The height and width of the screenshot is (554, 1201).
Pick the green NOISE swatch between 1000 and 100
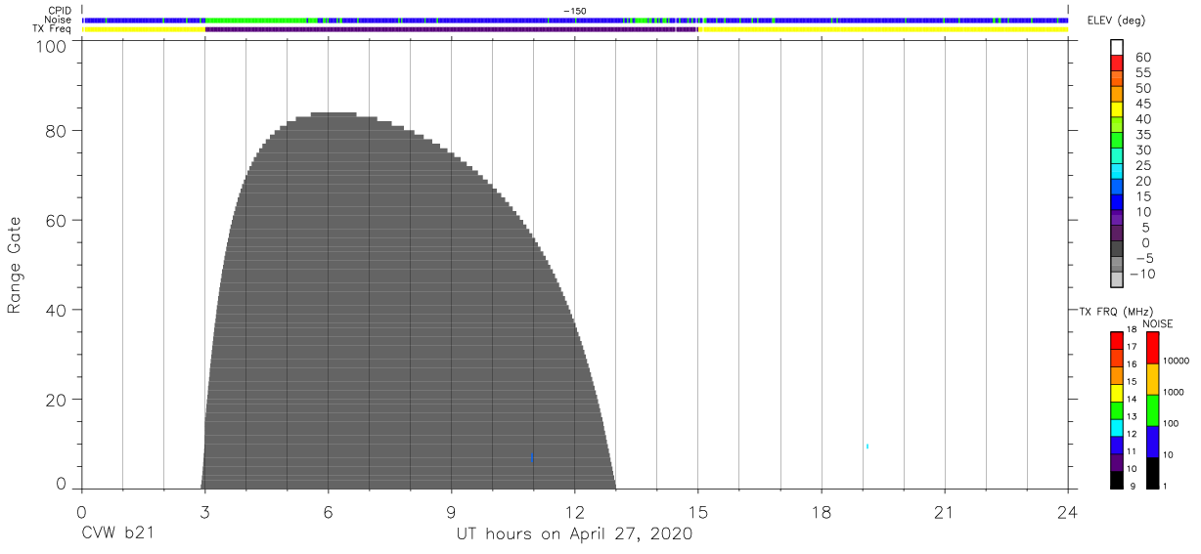click(x=1152, y=410)
